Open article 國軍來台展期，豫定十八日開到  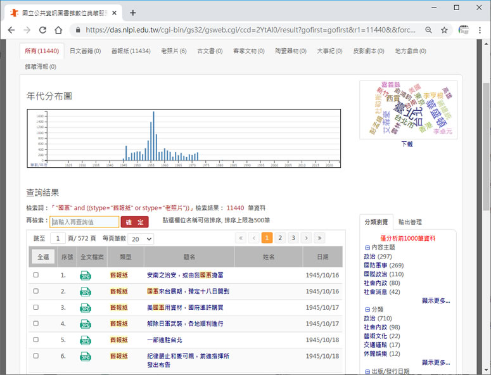click(188, 291)
